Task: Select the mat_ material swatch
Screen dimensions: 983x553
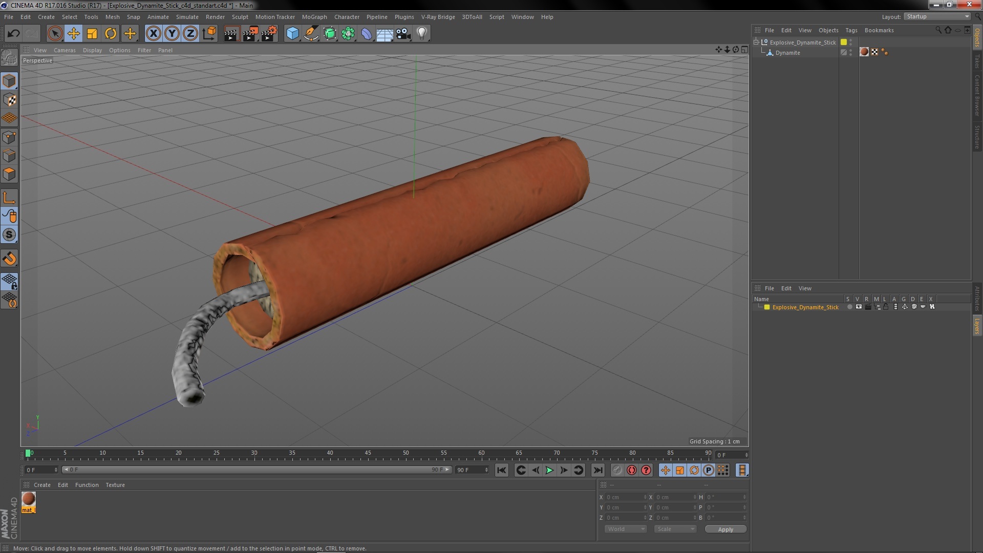Action: (29, 499)
